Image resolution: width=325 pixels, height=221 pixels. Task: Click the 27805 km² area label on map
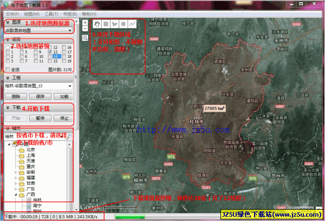coord(214,108)
